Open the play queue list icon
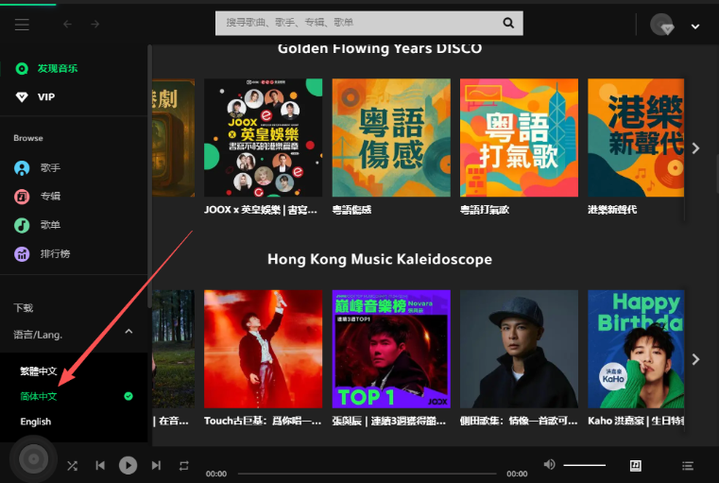The image size is (719, 483). (688, 466)
